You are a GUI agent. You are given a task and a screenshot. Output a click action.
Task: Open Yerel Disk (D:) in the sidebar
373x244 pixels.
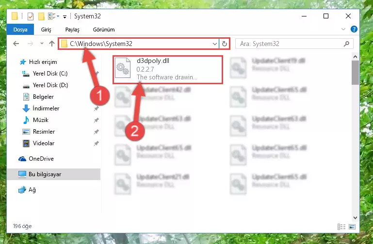50,85
